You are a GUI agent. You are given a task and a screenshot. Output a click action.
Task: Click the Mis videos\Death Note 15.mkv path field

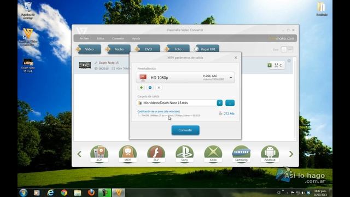176,103
